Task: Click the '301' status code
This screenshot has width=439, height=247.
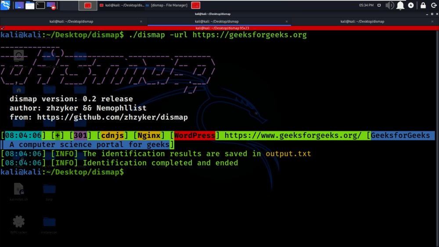Action: tap(80, 136)
